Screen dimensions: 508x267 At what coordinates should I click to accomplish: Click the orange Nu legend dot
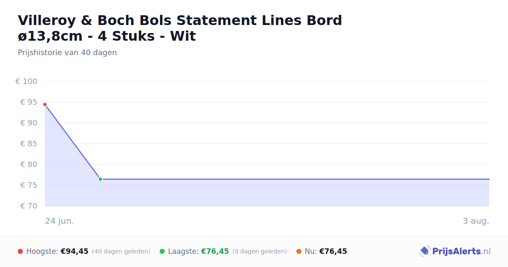299,251
